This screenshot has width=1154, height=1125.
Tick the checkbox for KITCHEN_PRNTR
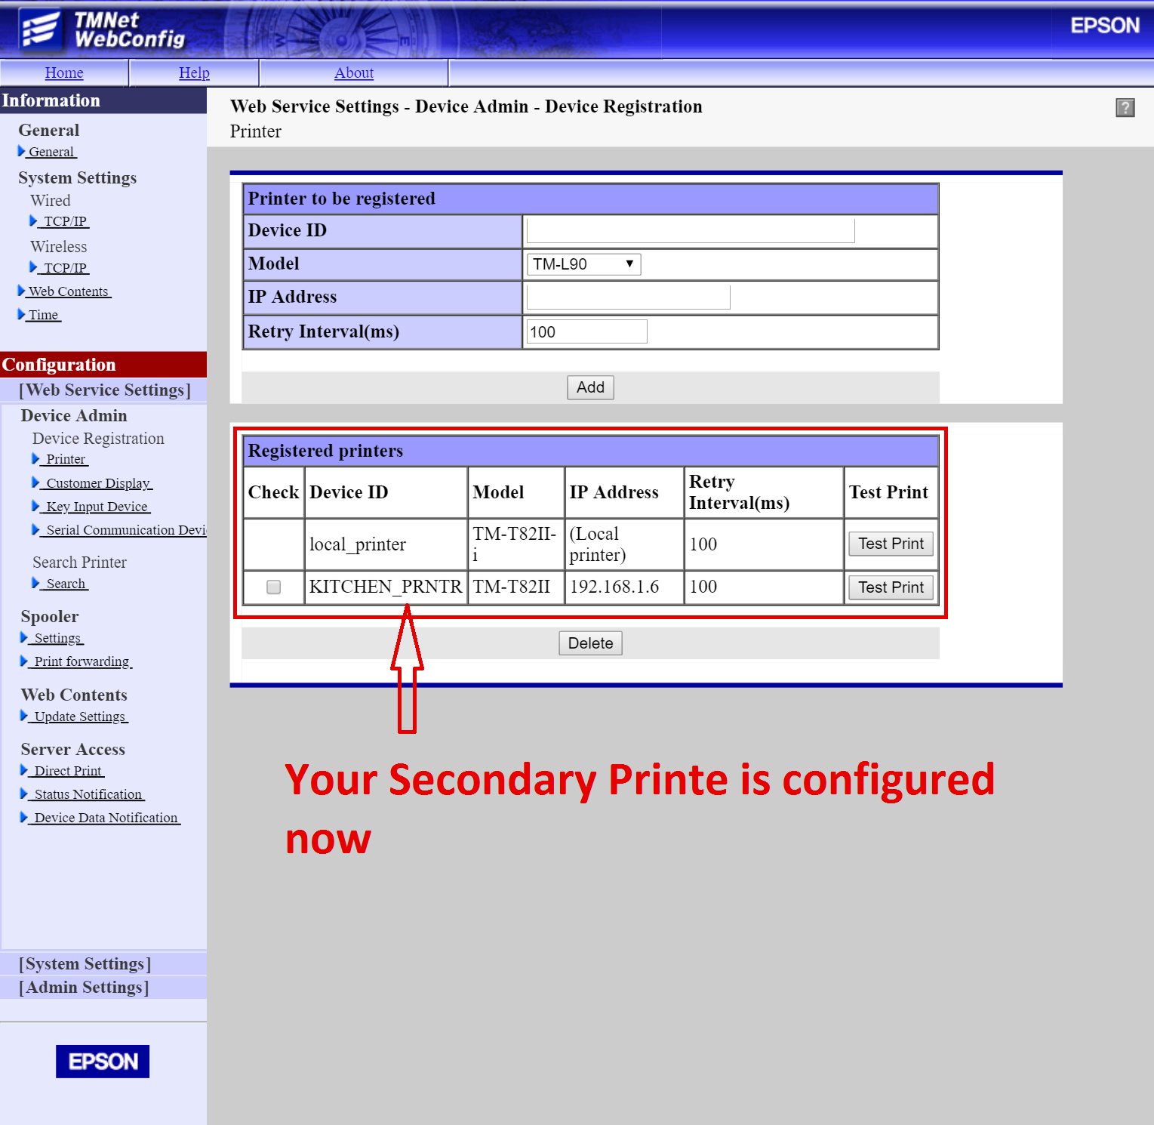[x=274, y=587]
